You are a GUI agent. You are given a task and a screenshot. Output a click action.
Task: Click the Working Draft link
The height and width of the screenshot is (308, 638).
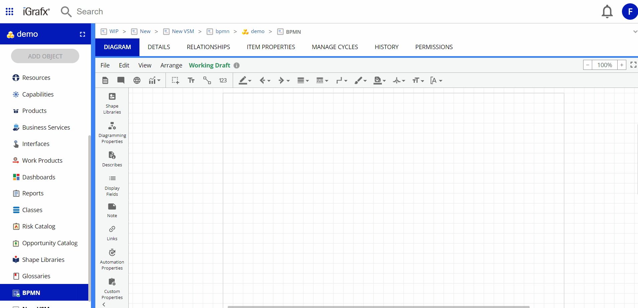click(209, 65)
